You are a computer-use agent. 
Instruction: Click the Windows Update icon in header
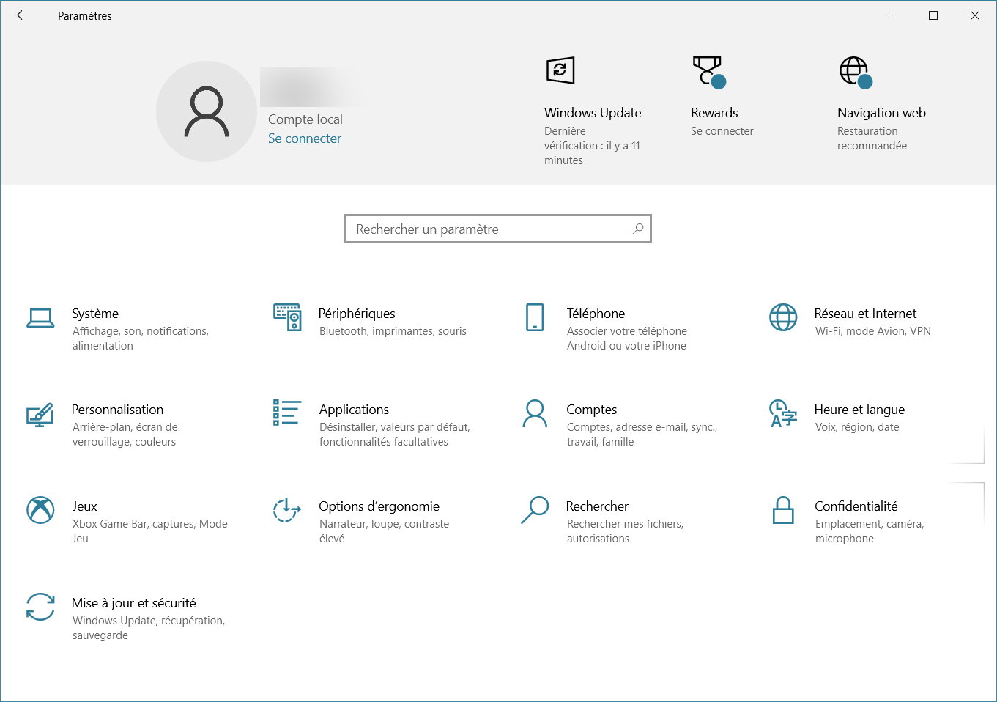pos(560,70)
